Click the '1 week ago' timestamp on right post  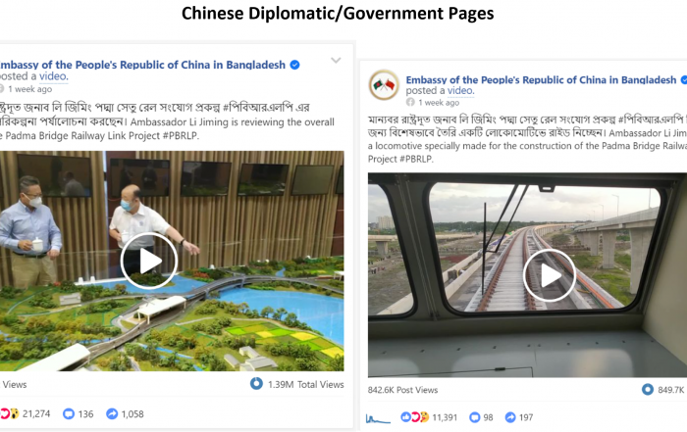pyautogui.click(x=439, y=102)
